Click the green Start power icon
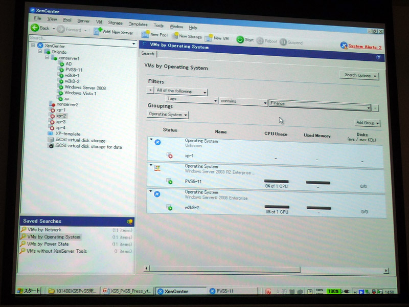The height and width of the screenshot is (307, 409). tap(240, 39)
